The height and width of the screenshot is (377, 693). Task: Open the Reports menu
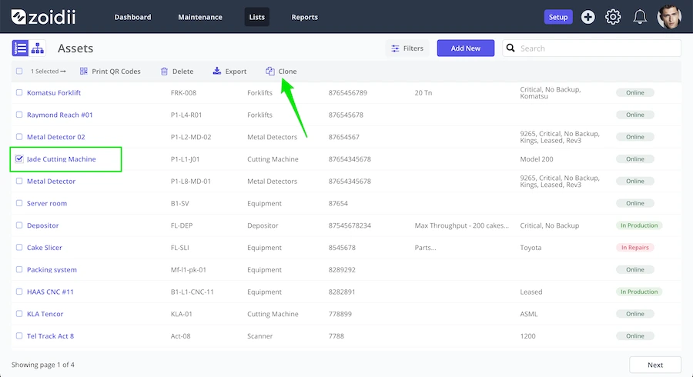304,17
